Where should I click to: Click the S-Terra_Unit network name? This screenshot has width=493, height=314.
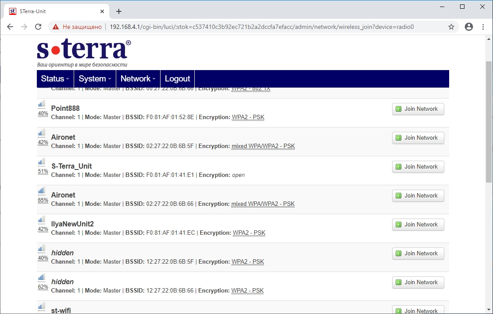point(71,166)
